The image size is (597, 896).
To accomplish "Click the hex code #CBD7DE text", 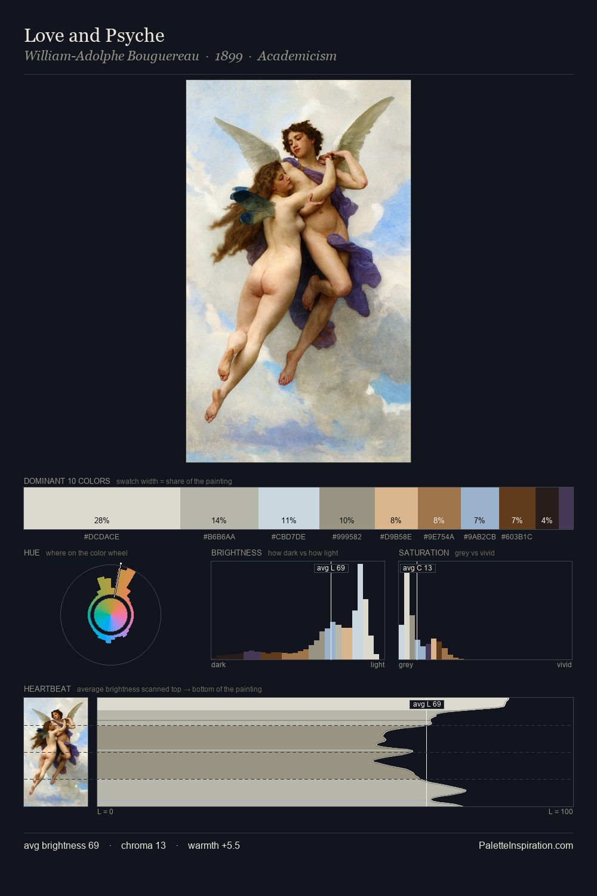I will tap(288, 537).
